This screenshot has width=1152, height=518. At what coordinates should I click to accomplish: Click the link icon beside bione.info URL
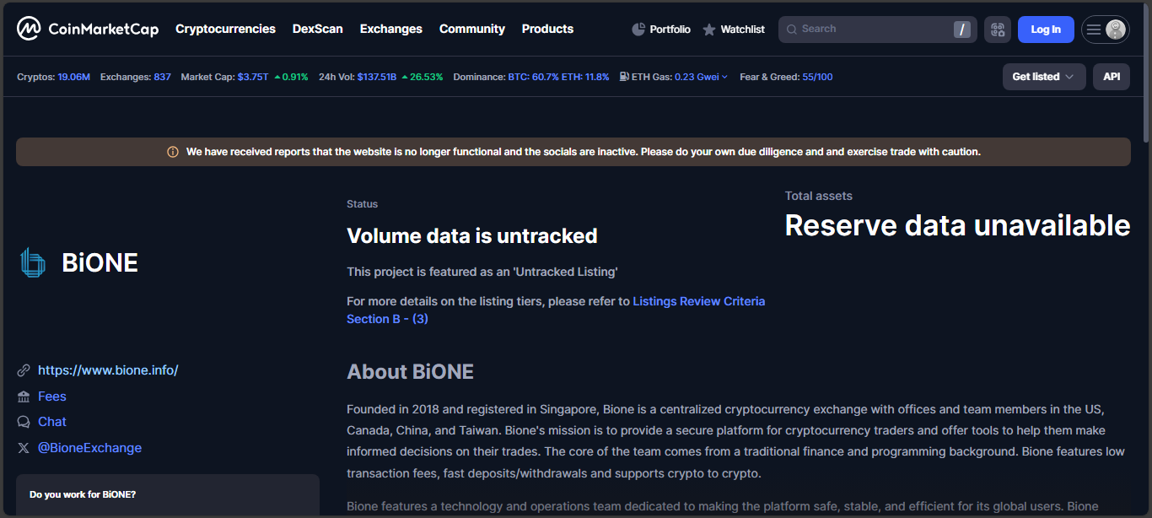[24, 370]
